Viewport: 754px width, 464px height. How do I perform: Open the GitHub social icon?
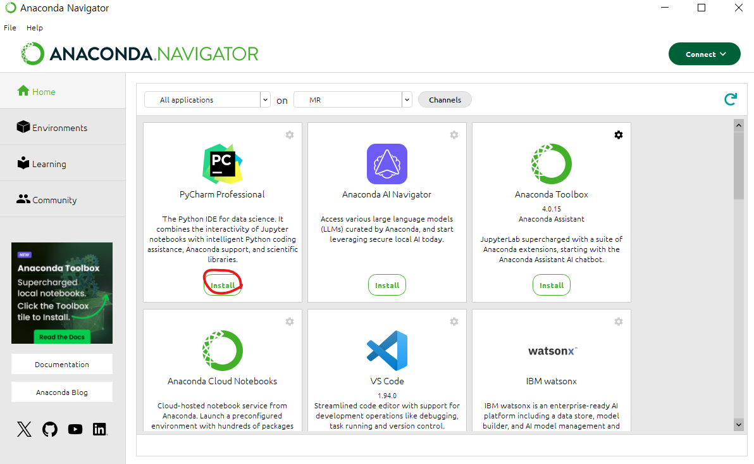49,429
